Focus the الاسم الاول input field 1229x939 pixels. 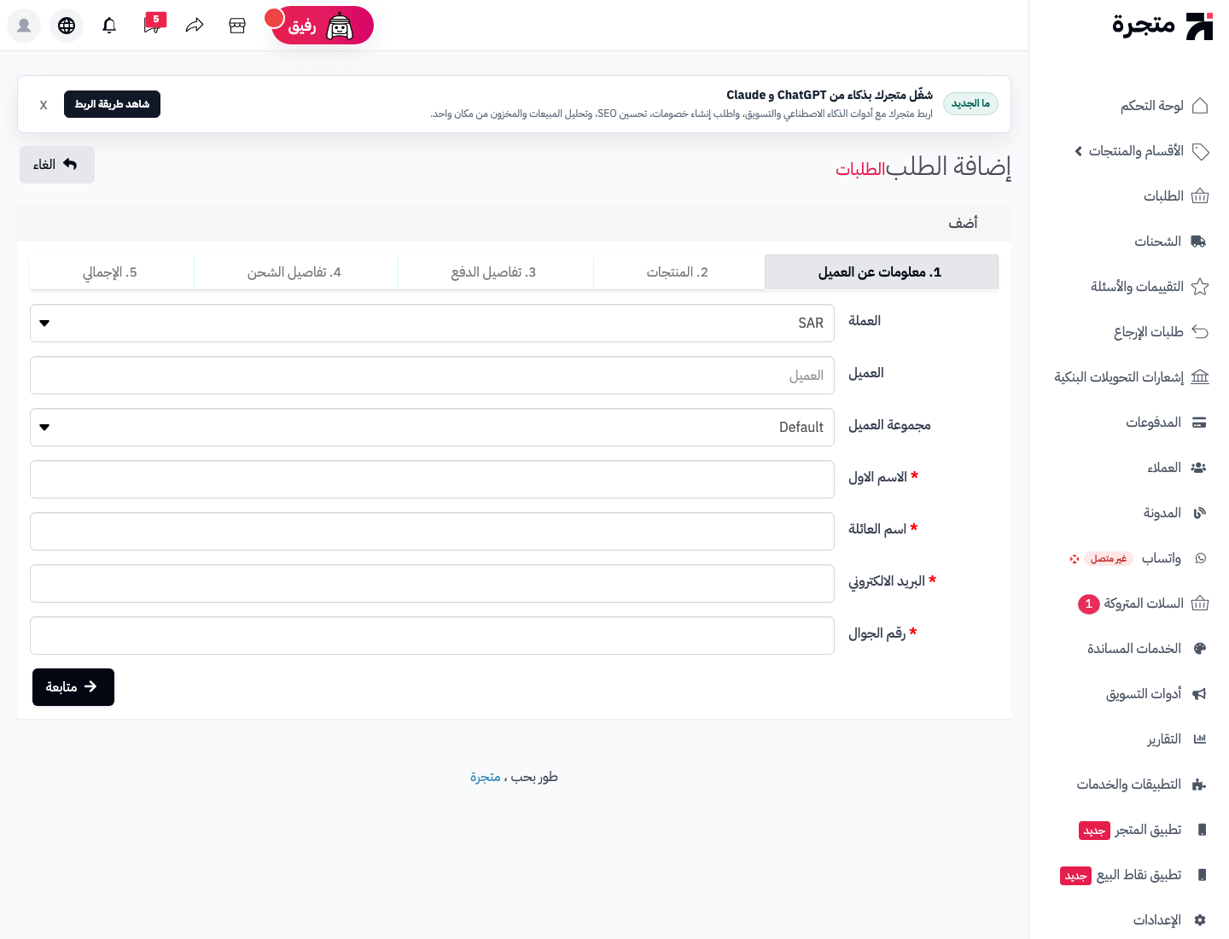(432, 480)
